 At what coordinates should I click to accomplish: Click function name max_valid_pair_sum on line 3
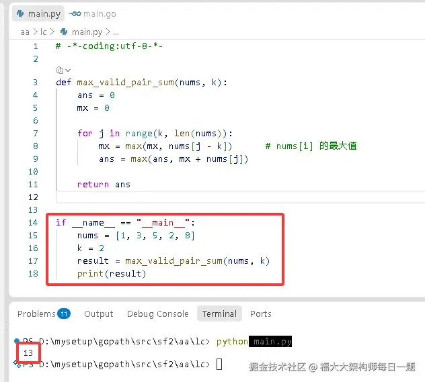point(125,82)
